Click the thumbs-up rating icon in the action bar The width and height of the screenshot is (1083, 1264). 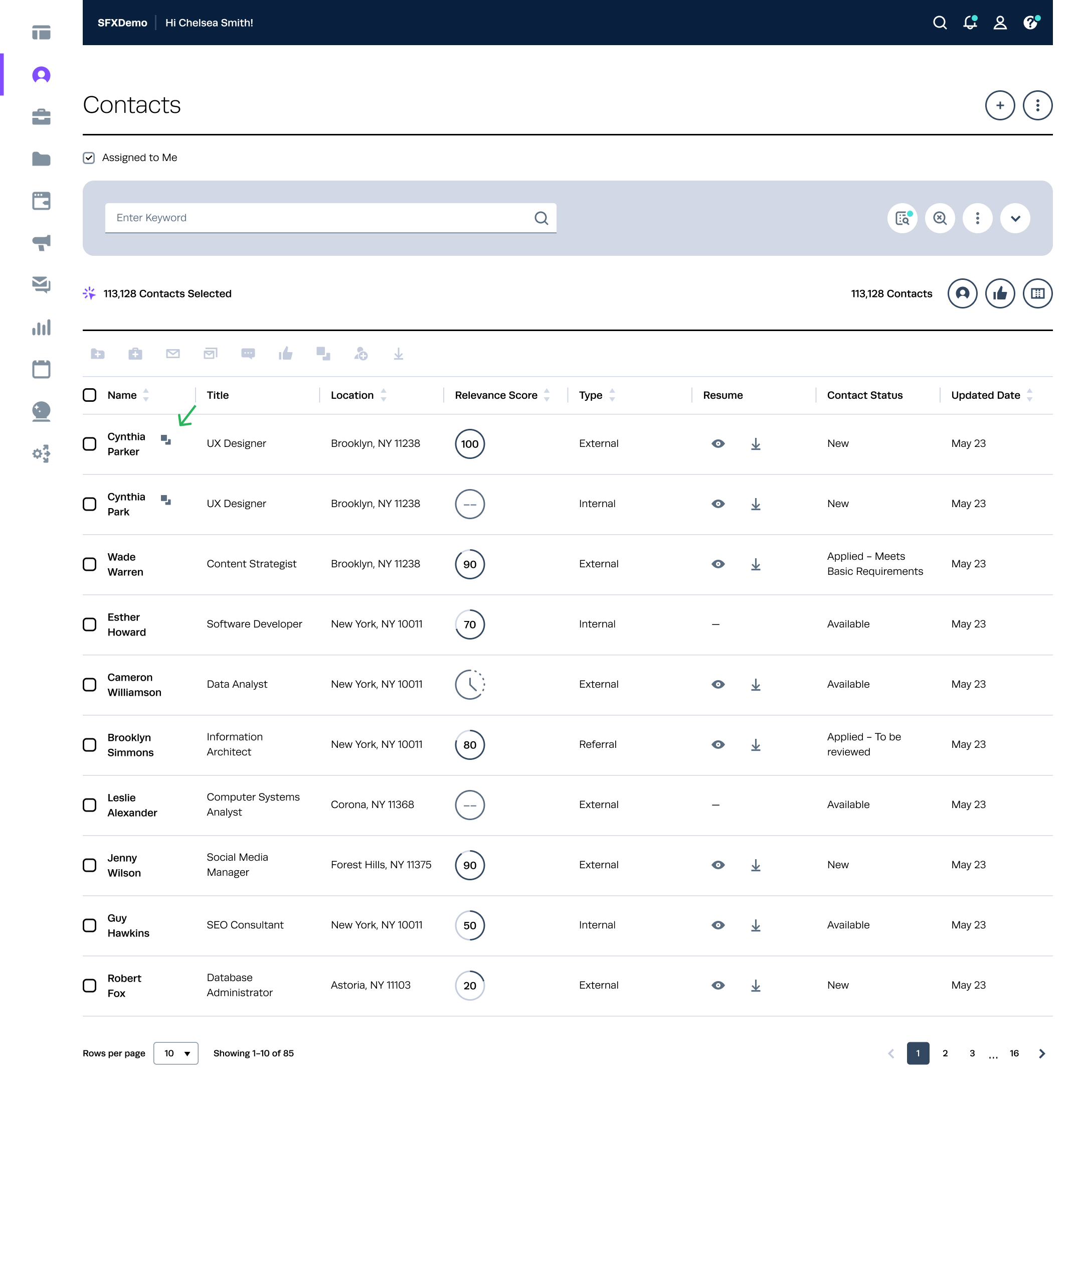click(286, 354)
